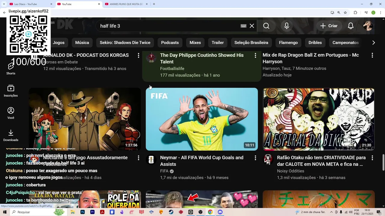Image resolution: width=385 pixels, height=216 pixels.
Task: Switch to the ANIMES RUINS tab
Action: point(126,4)
